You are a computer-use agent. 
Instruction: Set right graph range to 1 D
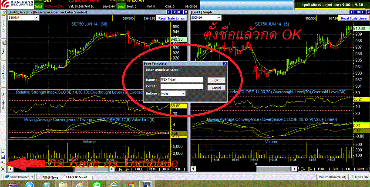(348, 169)
